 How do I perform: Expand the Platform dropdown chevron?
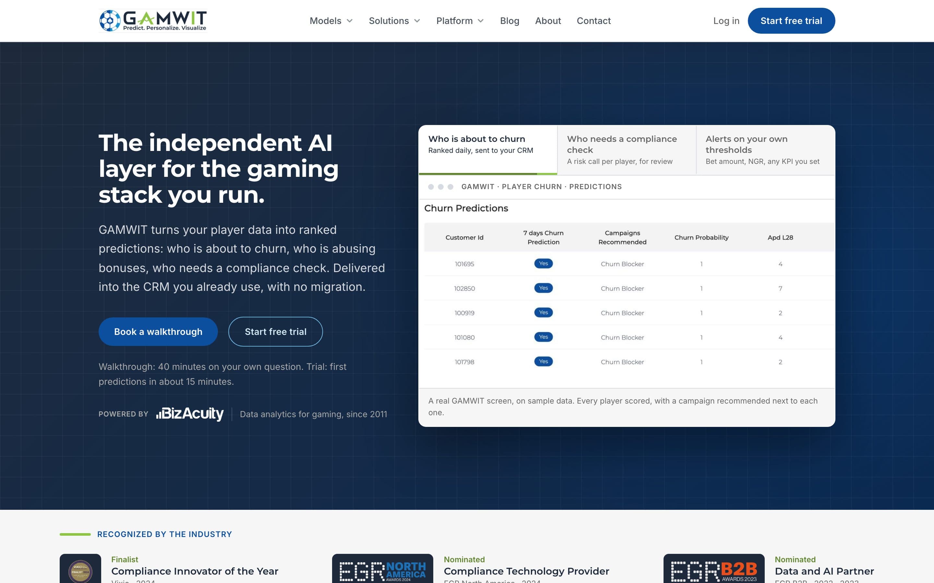tap(481, 21)
